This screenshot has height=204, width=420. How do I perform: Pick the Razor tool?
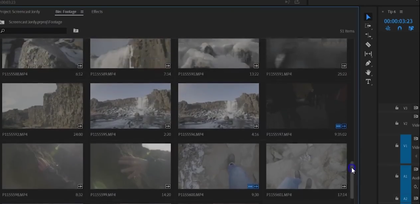(368, 45)
